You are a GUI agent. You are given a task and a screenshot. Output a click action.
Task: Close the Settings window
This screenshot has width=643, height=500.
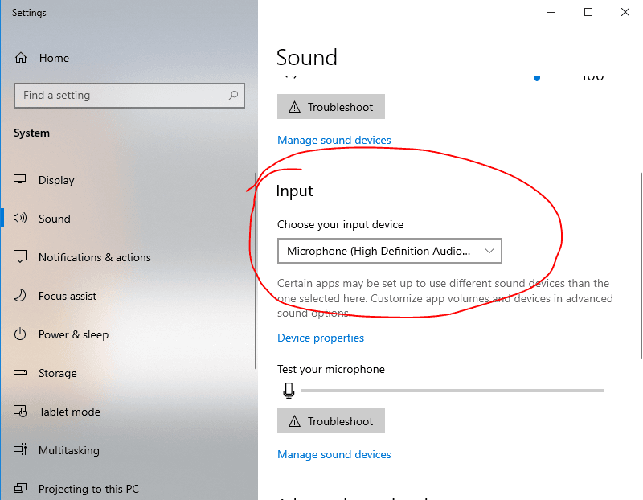click(x=625, y=12)
